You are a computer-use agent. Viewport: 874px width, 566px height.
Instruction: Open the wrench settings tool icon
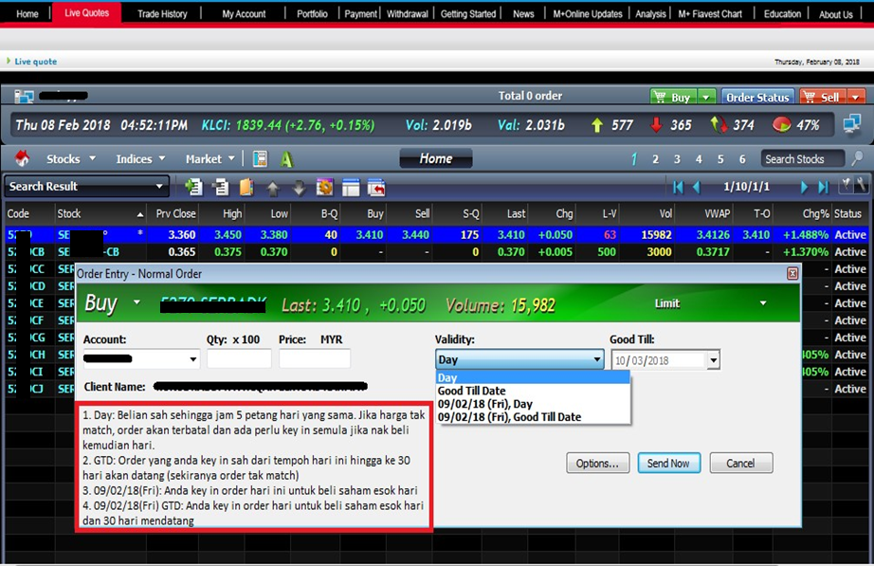[x=860, y=186]
